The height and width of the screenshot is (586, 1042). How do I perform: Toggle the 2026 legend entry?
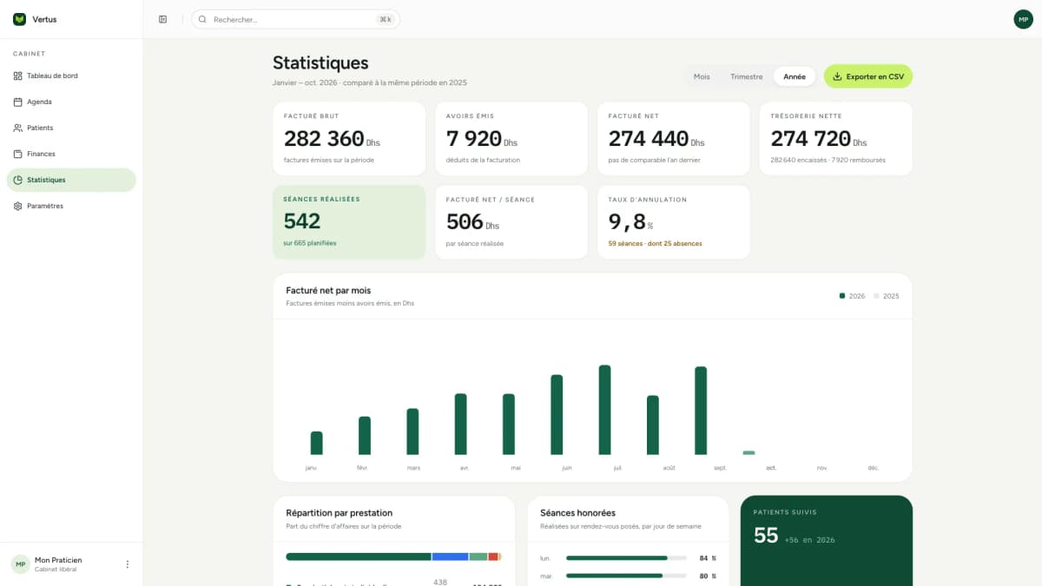click(852, 296)
